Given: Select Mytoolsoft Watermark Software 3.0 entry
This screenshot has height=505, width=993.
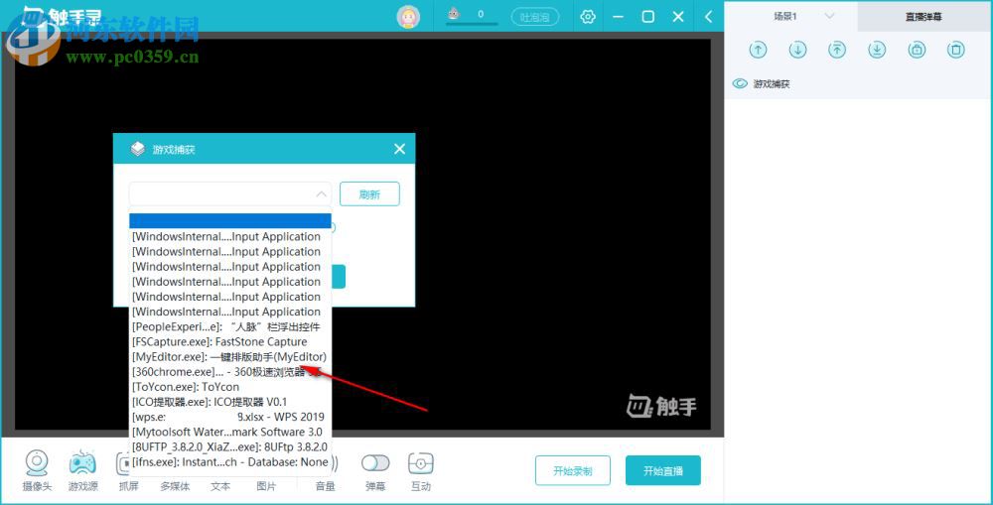Looking at the screenshot, I should point(230,432).
